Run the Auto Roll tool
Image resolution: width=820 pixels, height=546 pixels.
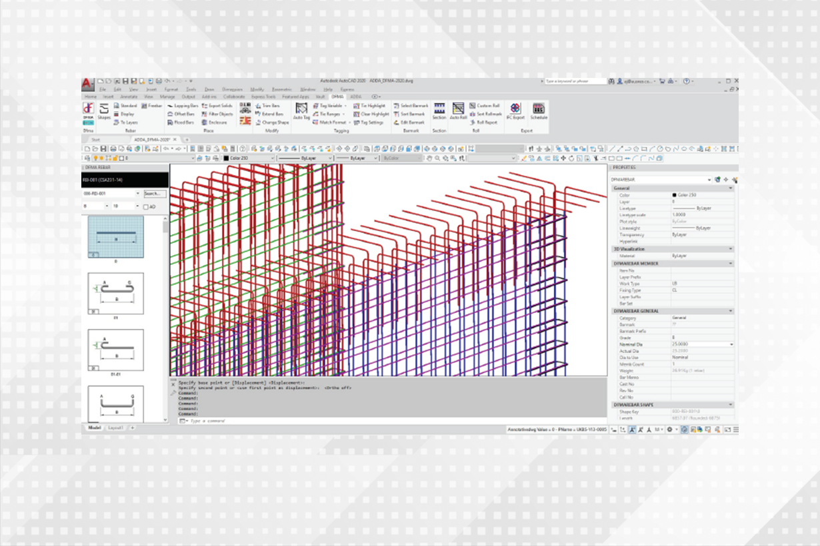458,111
